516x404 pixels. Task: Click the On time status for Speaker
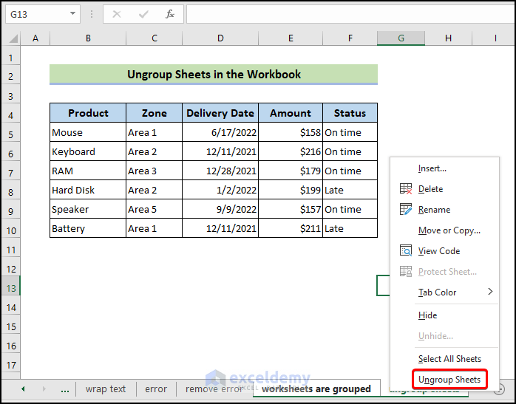coord(350,209)
